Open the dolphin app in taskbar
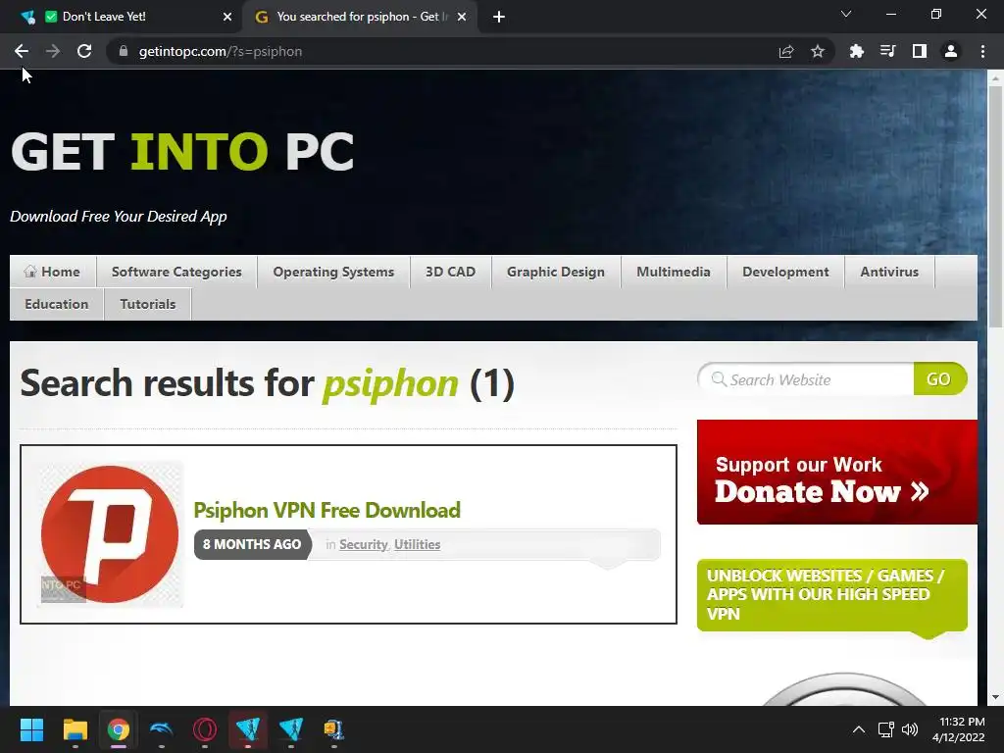This screenshot has height=753, width=1004. (162, 729)
